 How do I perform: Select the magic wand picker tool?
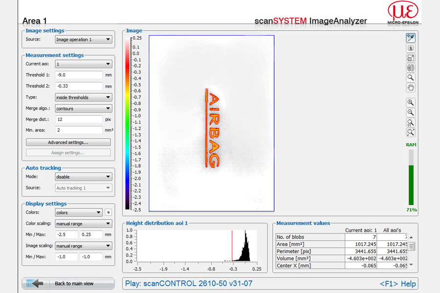[411, 38]
